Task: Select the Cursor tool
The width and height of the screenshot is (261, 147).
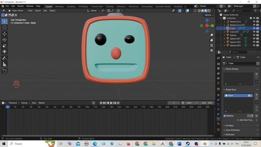Action: 4,27
